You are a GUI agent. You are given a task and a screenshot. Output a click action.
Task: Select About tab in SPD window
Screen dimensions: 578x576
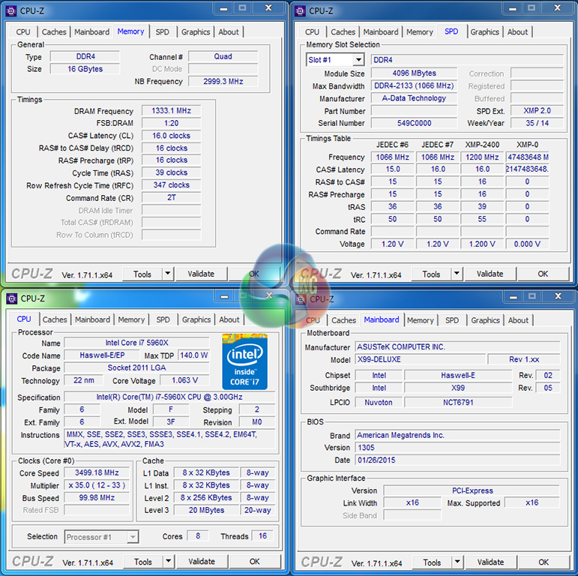(x=517, y=32)
